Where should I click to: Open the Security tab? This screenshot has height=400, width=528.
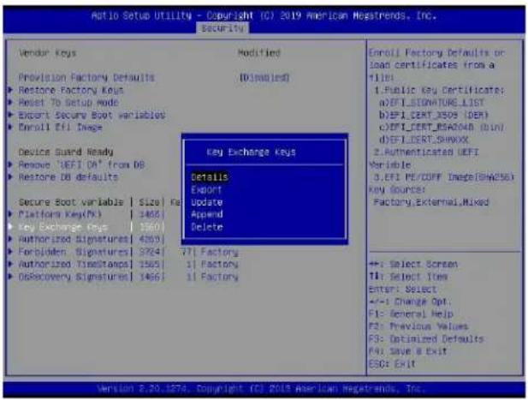tap(222, 28)
